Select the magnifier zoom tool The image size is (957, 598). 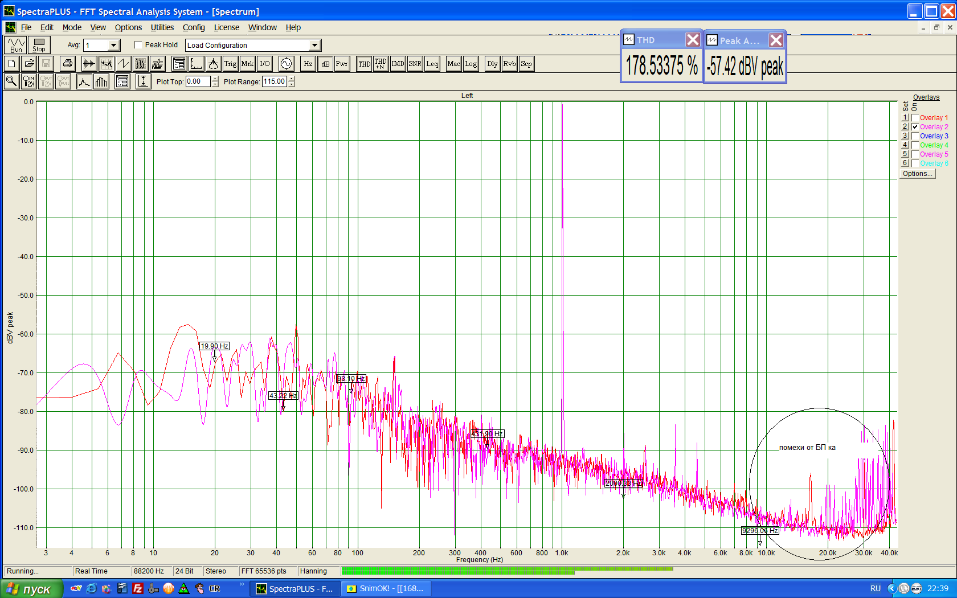pos(11,81)
